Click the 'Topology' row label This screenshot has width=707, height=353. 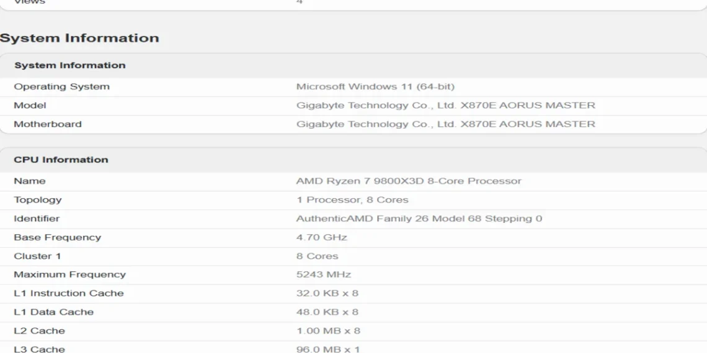coord(38,200)
